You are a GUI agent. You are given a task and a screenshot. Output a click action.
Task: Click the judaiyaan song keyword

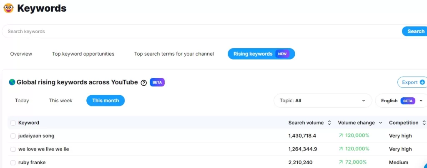(x=36, y=136)
